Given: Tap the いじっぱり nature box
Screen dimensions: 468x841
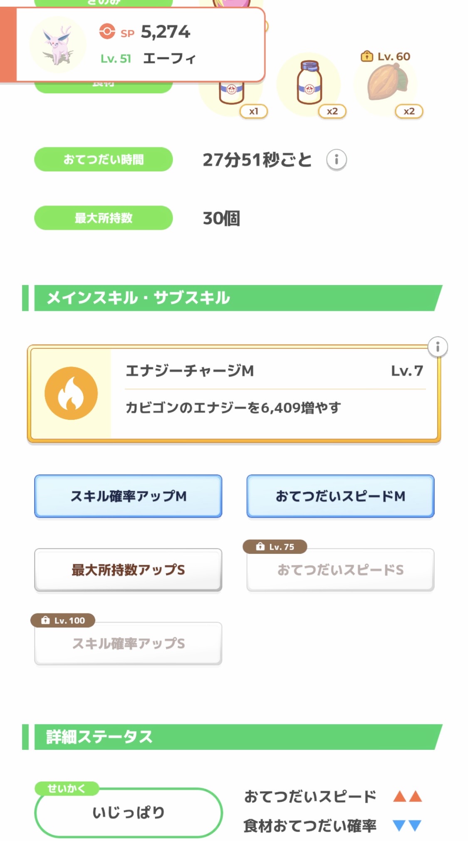Looking at the screenshot, I should [128, 812].
